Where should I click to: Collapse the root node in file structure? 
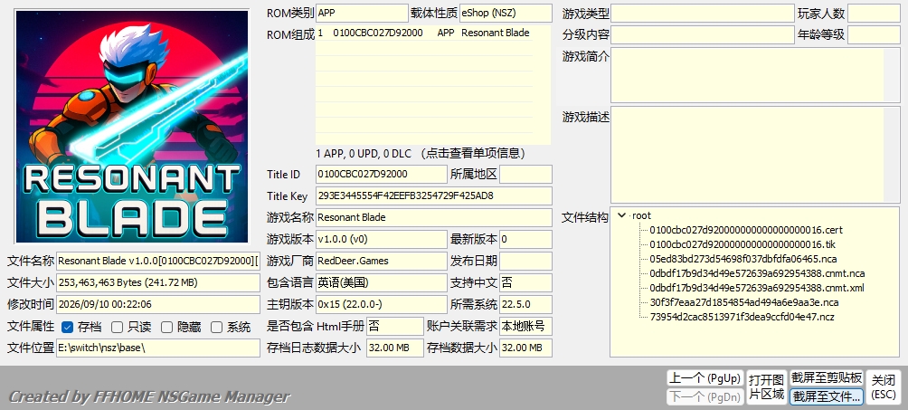point(621,215)
